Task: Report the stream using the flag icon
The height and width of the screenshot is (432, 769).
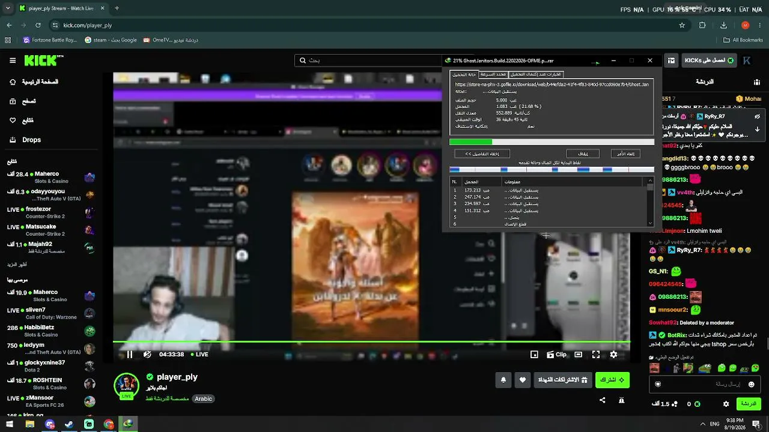Action: point(622,400)
